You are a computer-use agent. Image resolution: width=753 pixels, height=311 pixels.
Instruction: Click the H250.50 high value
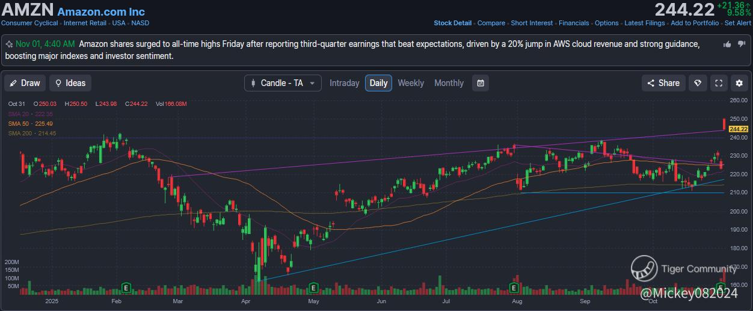click(76, 104)
